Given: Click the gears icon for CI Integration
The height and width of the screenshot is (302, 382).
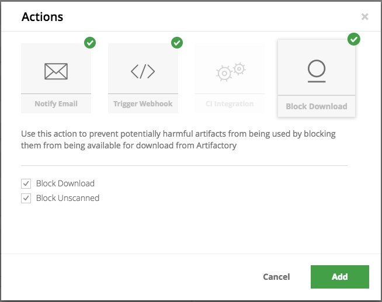Looking at the screenshot, I should click(230, 72).
